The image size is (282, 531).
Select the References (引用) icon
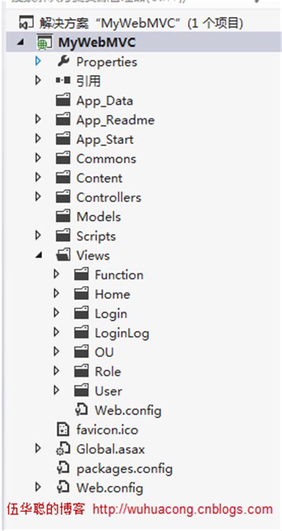tap(63, 80)
